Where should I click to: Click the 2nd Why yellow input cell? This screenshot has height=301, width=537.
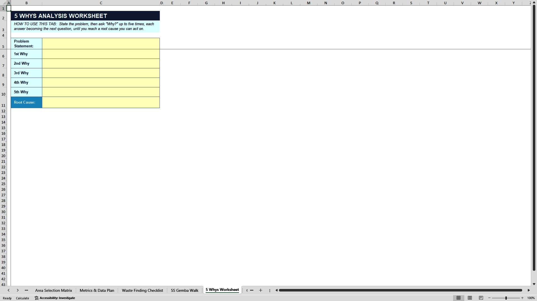click(x=101, y=64)
